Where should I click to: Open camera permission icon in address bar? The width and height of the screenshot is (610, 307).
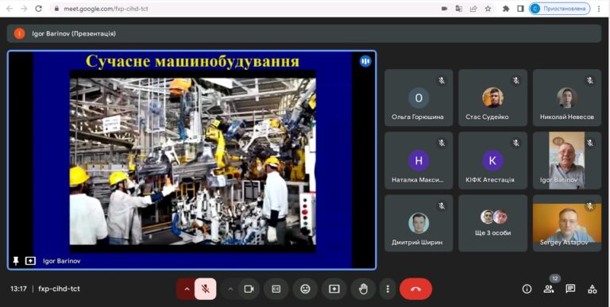(444, 9)
